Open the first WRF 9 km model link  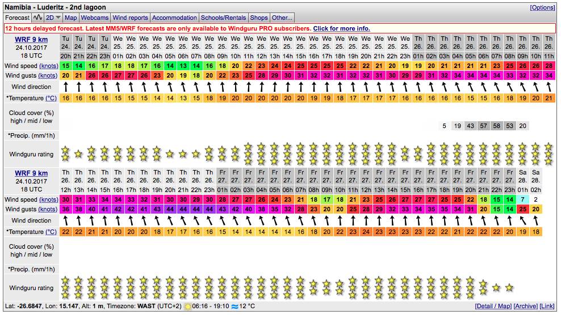(31, 39)
